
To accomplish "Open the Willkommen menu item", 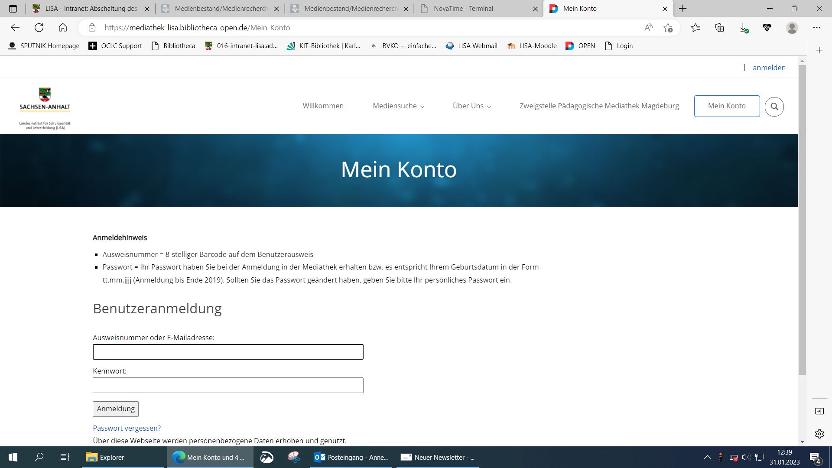I will point(323,106).
